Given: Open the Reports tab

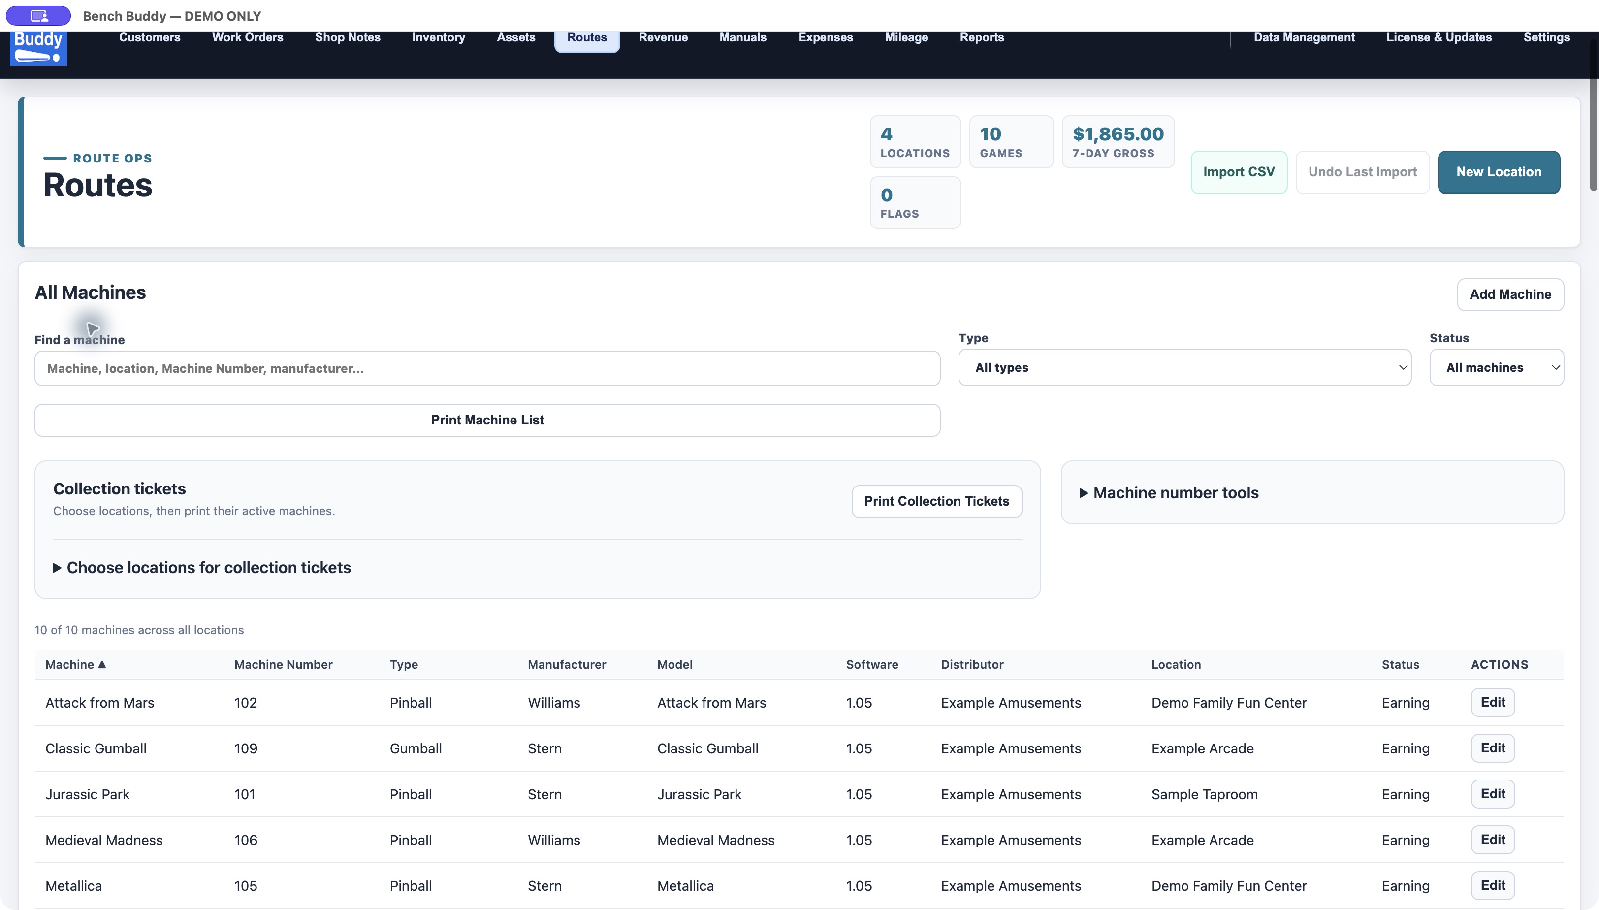Looking at the screenshot, I should pos(982,37).
